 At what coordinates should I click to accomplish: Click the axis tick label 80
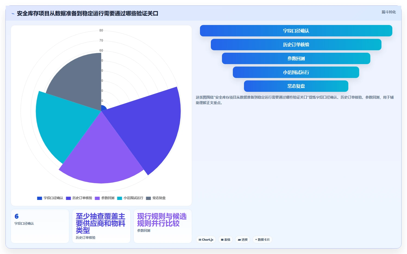click(x=101, y=30)
